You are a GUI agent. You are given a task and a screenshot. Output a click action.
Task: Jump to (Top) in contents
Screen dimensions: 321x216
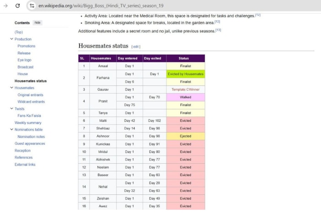[18, 32]
